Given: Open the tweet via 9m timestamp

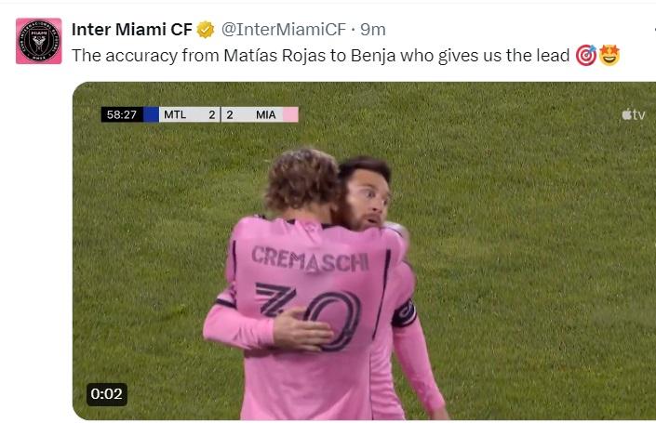Looking at the screenshot, I should (x=373, y=30).
